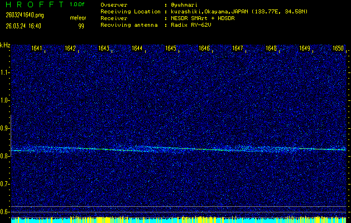Select the 1645 time marker
351x223 pixels.
[171, 49]
